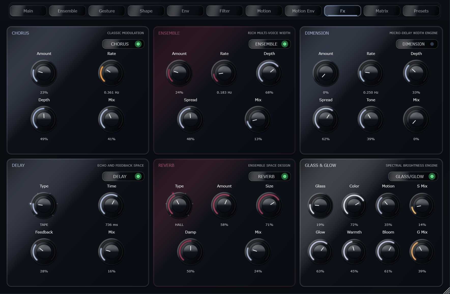This screenshot has height=294, width=450.
Task: Open the Ensemble tab
Action: (67, 11)
